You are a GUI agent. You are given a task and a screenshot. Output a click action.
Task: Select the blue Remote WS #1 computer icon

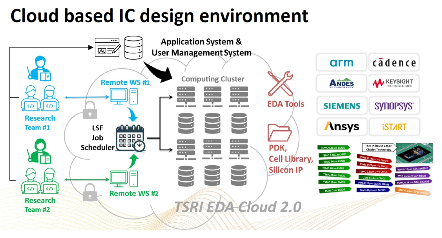(x=124, y=96)
